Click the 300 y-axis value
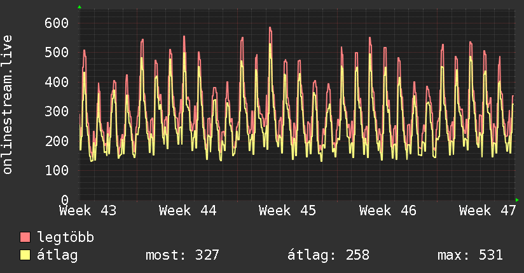The width and height of the screenshot is (524, 273). pyautogui.click(x=57, y=112)
